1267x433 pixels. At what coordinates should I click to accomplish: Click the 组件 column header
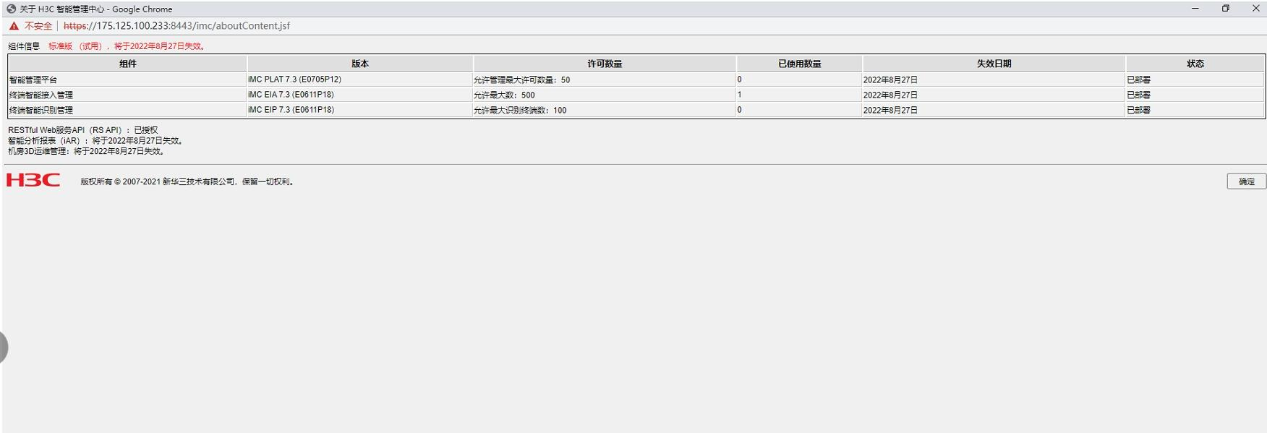coord(127,64)
